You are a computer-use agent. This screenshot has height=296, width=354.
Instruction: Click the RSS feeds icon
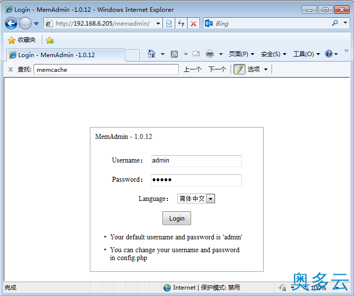(174, 54)
